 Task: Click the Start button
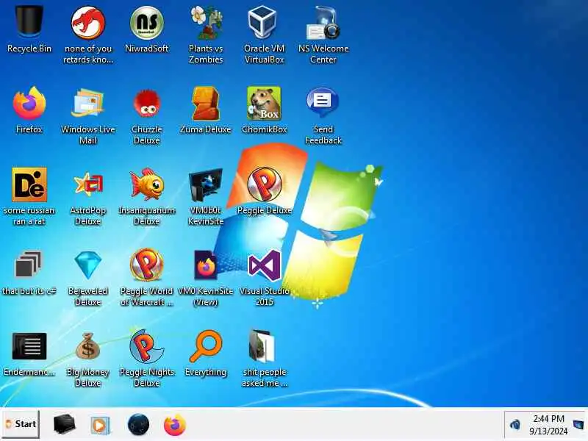click(21, 424)
